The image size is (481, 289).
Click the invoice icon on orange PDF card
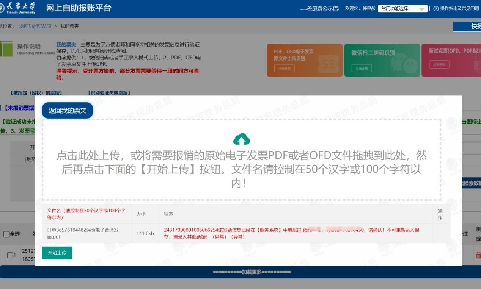click(328, 64)
